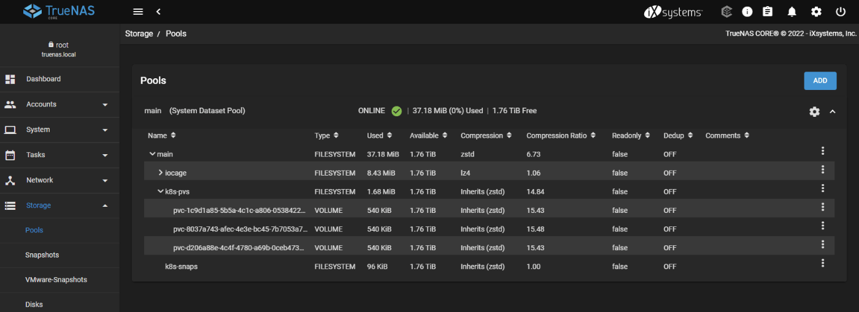The image size is (859, 312).
Task: Open VMware-Snapshots under Storage
Action: coord(56,280)
